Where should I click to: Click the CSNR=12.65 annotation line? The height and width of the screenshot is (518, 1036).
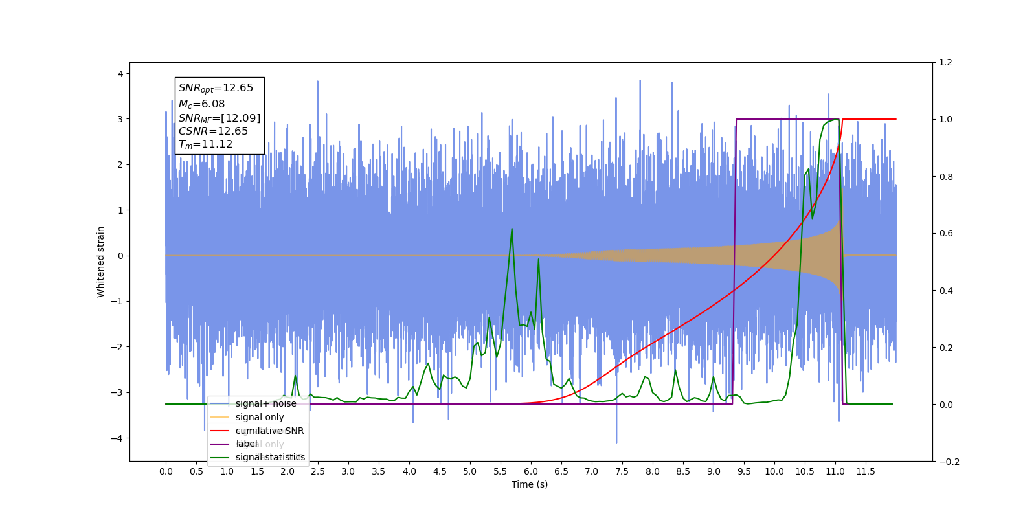point(213,131)
